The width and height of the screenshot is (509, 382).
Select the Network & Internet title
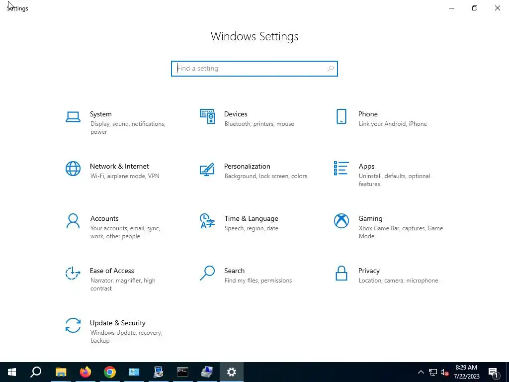[119, 166]
